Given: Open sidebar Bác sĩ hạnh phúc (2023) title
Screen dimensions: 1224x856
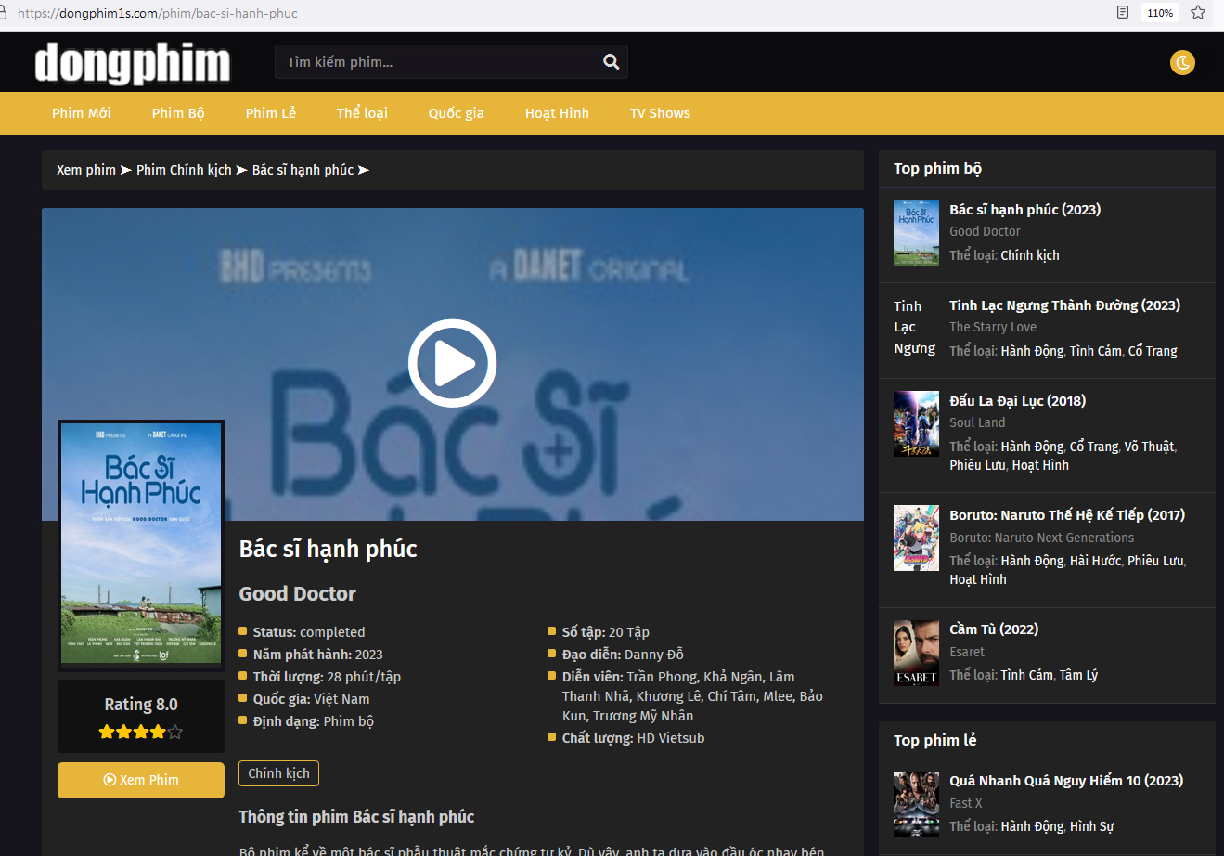Looking at the screenshot, I should pos(1024,210).
